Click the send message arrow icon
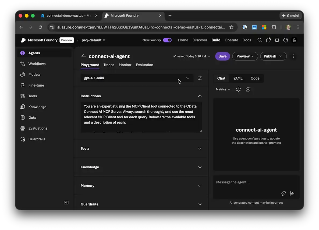Image resolution: width=319 pixels, height=230 pixels. click(292, 193)
